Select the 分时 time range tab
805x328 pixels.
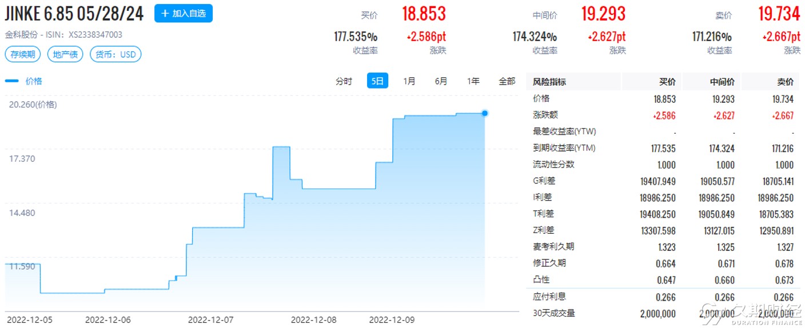point(344,81)
